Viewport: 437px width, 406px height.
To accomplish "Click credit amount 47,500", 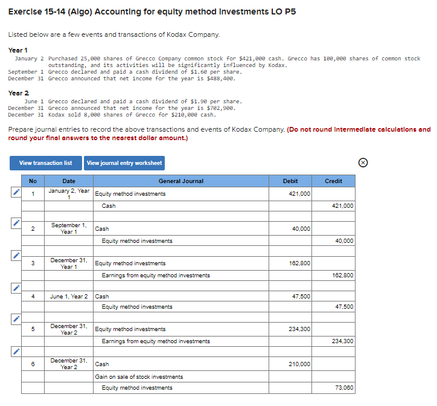I will (x=333, y=307).
